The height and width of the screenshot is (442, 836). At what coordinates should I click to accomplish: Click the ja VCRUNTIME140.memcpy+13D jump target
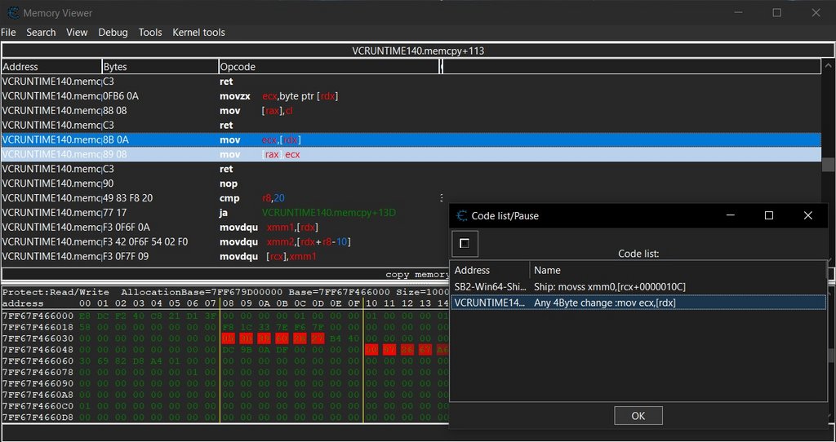pos(329,213)
